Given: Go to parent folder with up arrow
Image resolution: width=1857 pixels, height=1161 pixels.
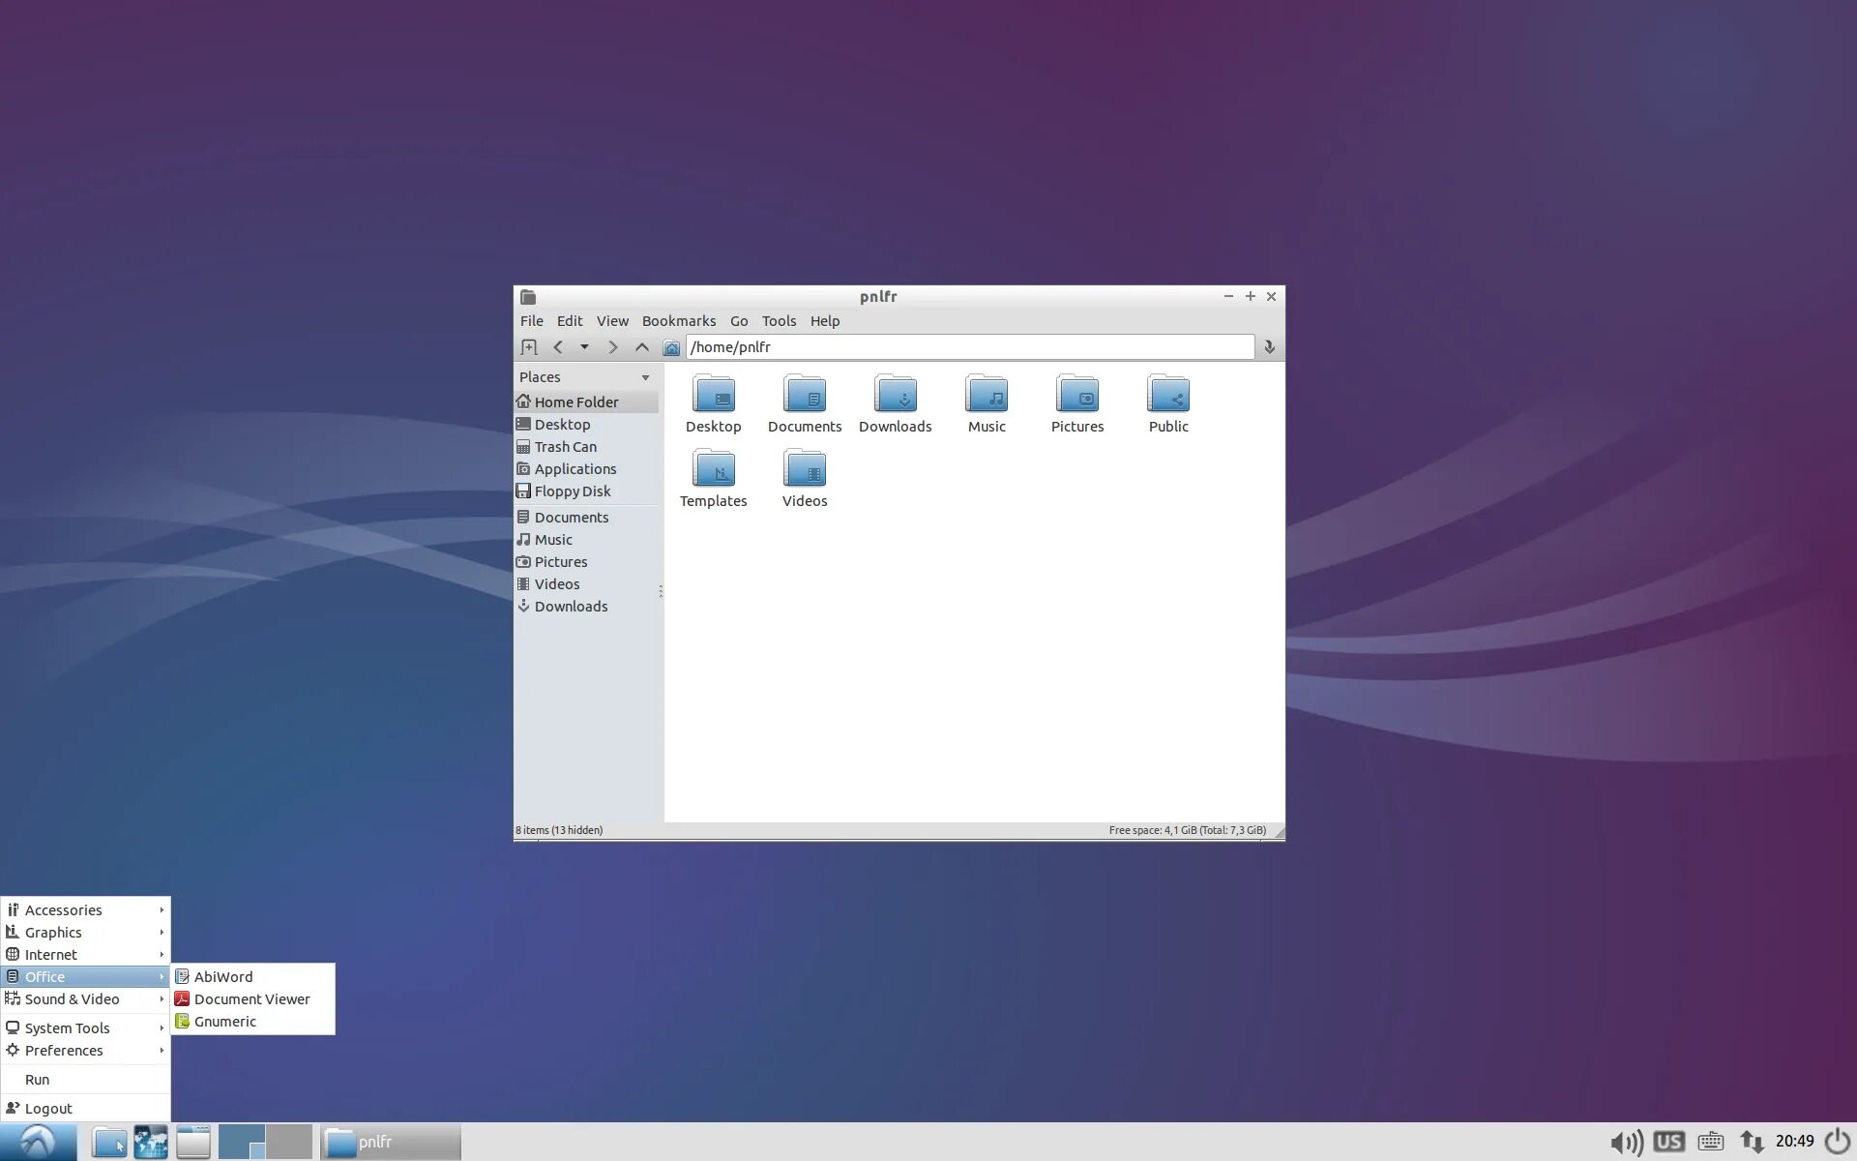Looking at the screenshot, I should tap(641, 347).
